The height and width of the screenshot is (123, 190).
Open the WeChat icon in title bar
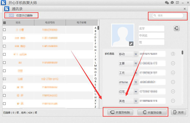[x=167, y=3]
